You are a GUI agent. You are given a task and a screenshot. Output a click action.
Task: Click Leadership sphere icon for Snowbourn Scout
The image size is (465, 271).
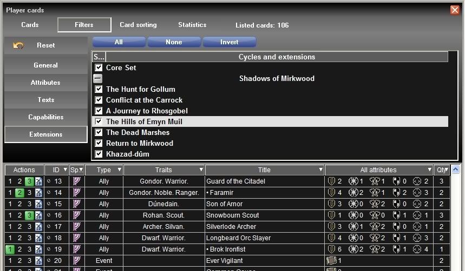tap(77, 215)
